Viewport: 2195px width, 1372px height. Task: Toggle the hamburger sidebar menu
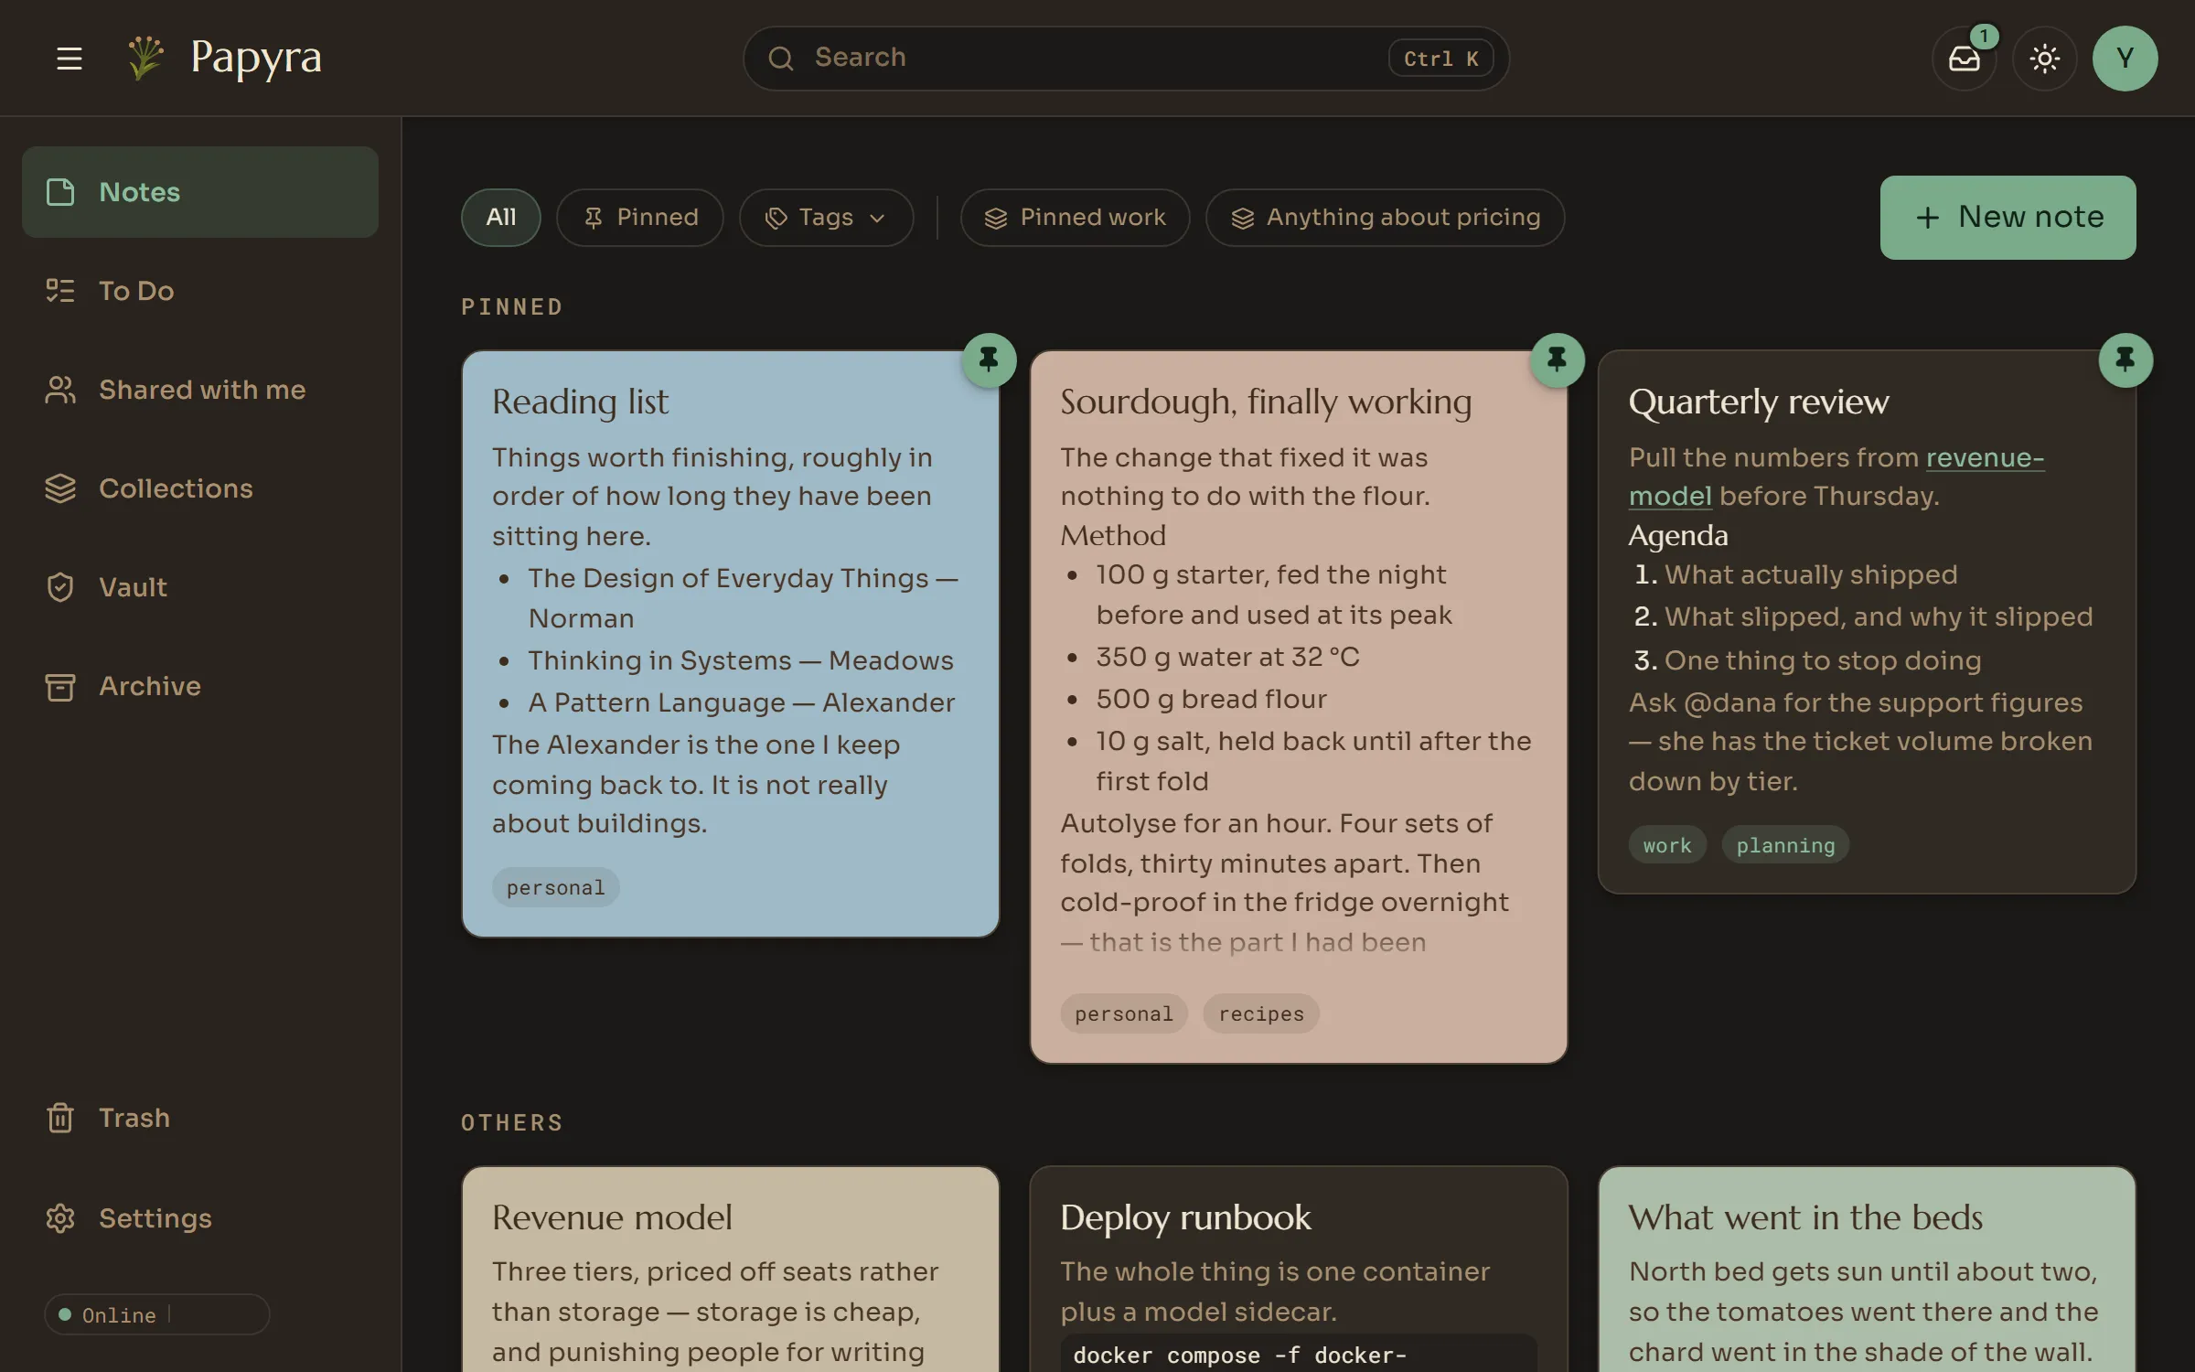pos(70,59)
